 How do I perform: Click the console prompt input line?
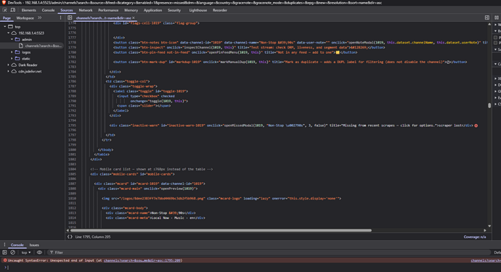pos(253,268)
